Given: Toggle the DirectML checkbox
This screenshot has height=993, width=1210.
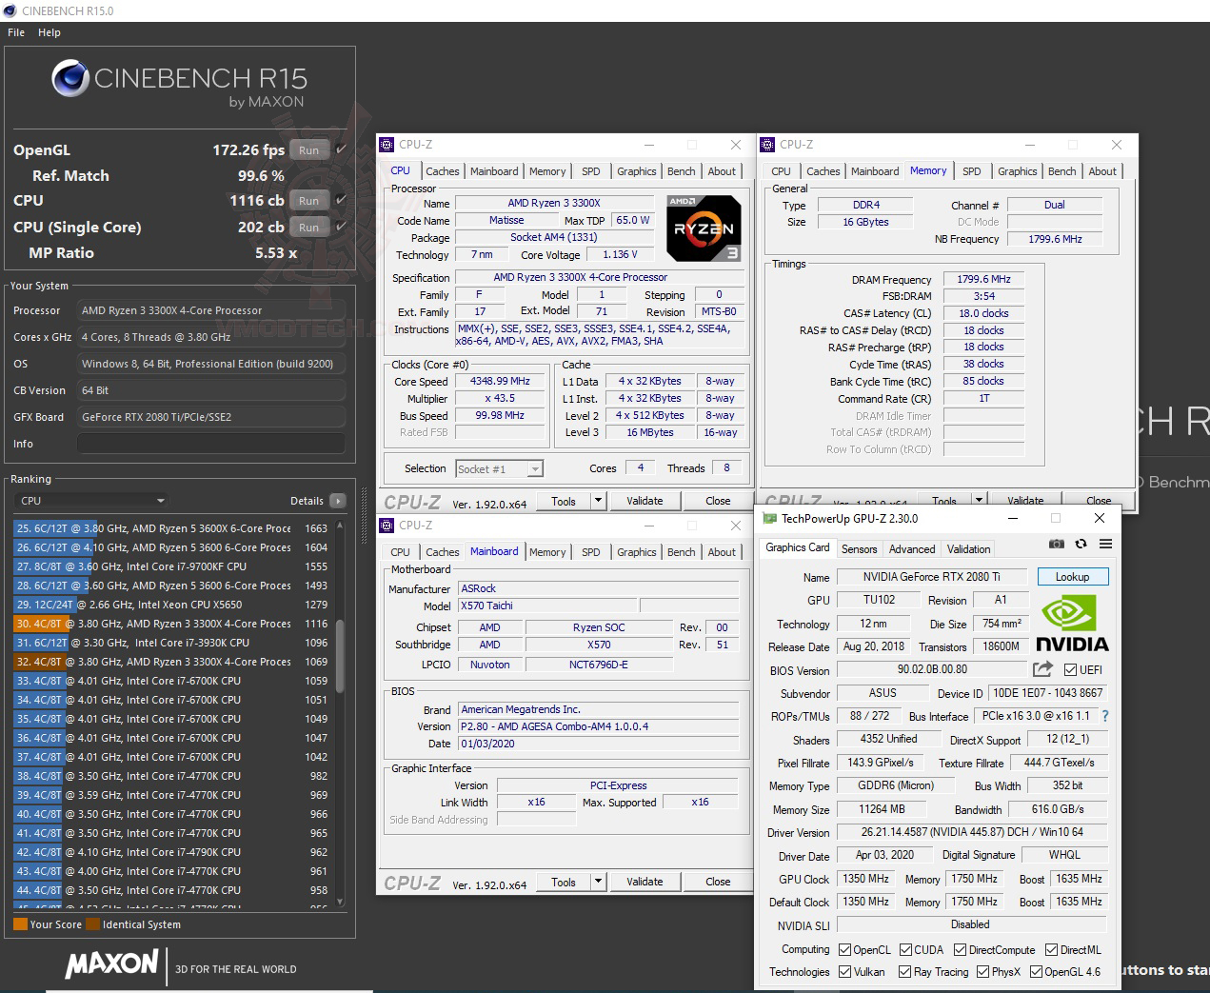Looking at the screenshot, I should point(1051,950).
